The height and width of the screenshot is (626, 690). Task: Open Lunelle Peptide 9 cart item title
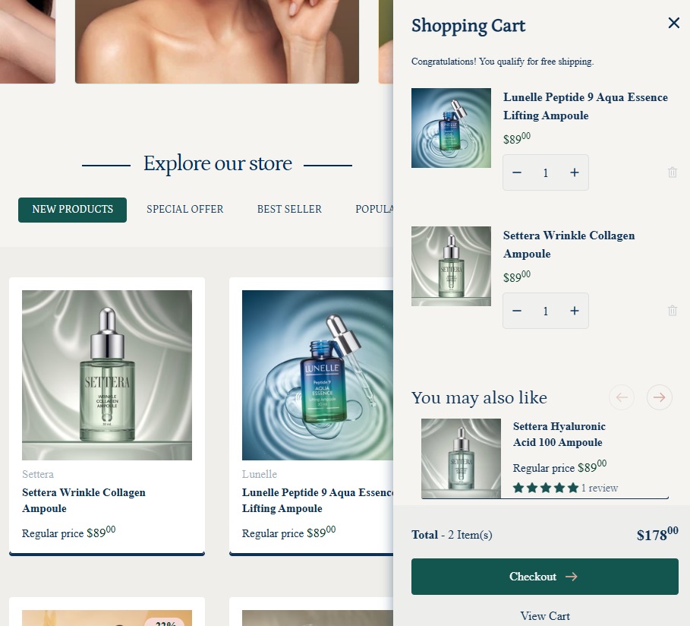pos(585,106)
